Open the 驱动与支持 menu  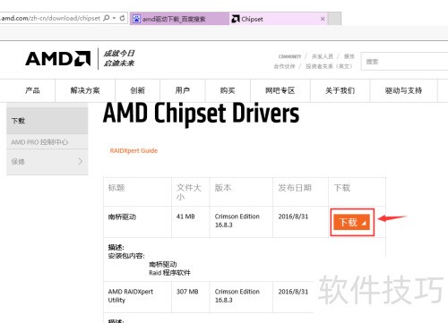click(x=403, y=90)
